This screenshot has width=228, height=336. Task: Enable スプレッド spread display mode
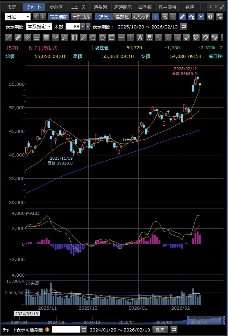coord(141,17)
